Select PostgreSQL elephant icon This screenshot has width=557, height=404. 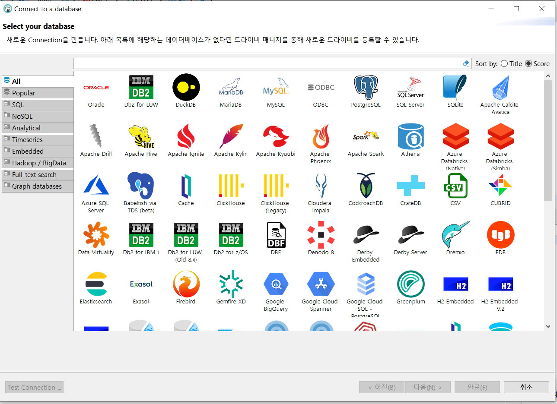[x=366, y=87]
